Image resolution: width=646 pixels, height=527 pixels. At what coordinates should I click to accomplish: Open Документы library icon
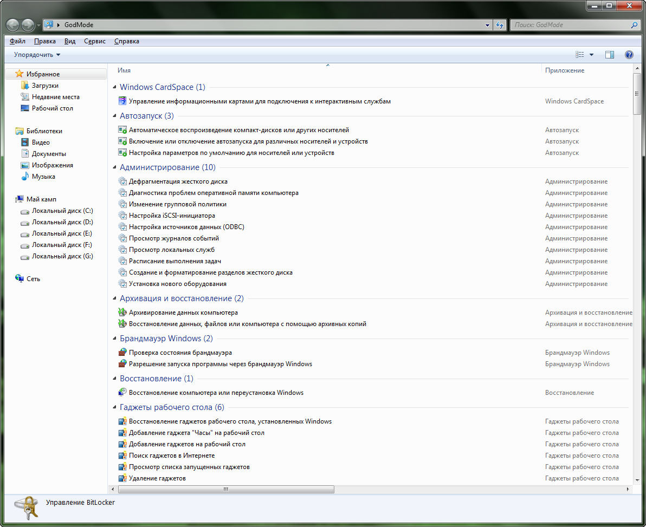[x=25, y=154]
